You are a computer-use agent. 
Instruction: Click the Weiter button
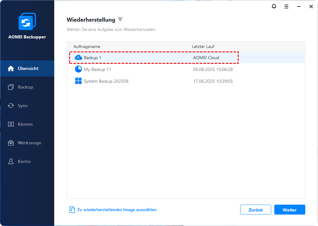[x=289, y=210]
